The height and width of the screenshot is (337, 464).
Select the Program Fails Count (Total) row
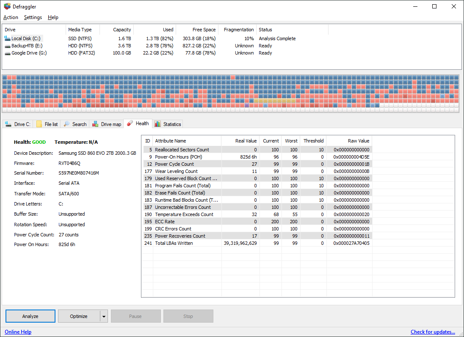(x=257, y=186)
